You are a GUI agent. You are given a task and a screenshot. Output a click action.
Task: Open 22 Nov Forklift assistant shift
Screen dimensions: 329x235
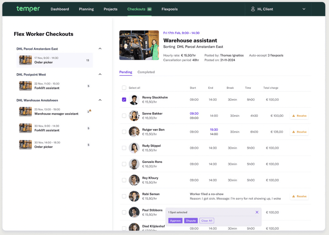(x=55, y=86)
